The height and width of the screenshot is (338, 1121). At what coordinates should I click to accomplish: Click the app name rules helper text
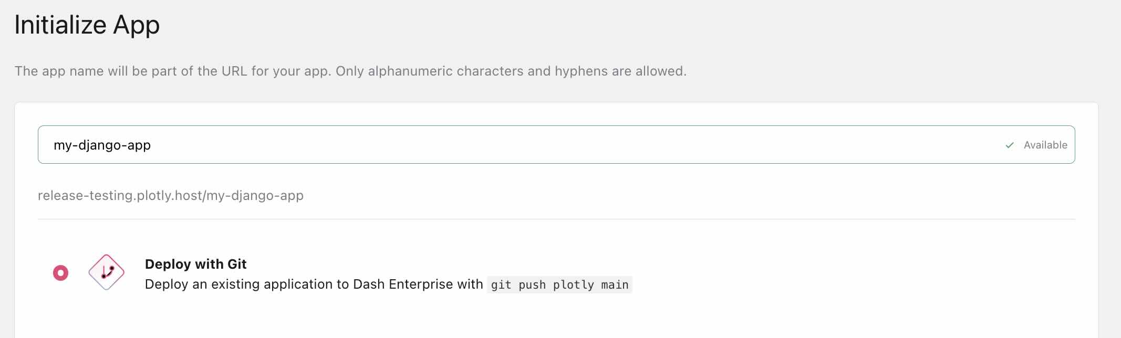pyautogui.click(x=350, y=71)
